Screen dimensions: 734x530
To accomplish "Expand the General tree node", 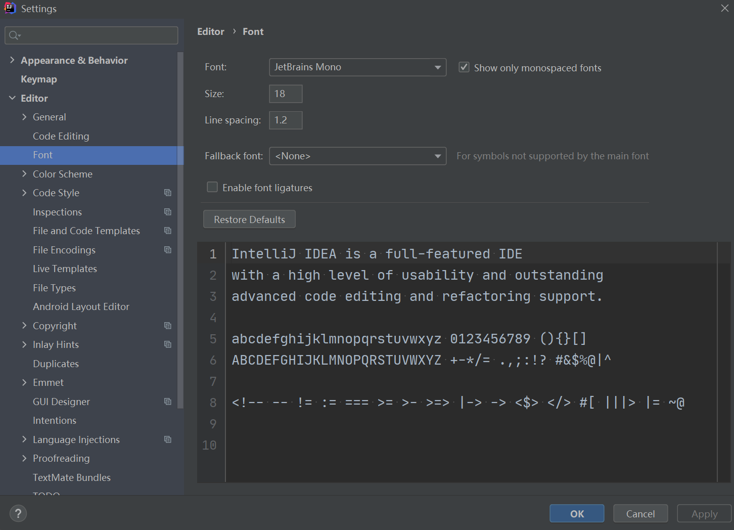I will (24, 117).
